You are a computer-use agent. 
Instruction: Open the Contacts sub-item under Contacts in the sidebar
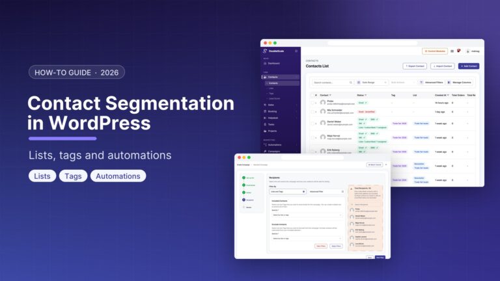click(283, 83)
